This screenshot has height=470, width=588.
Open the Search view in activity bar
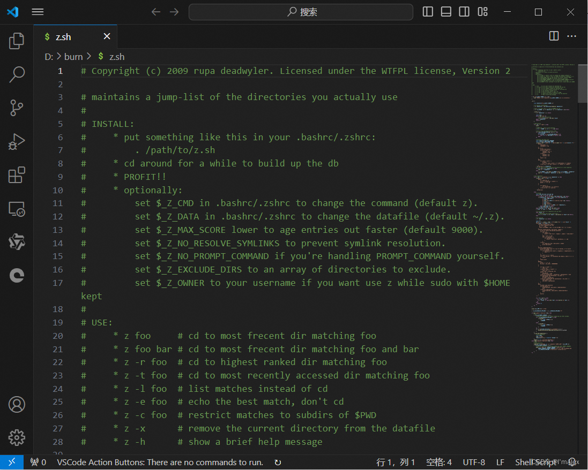[17, 74]
